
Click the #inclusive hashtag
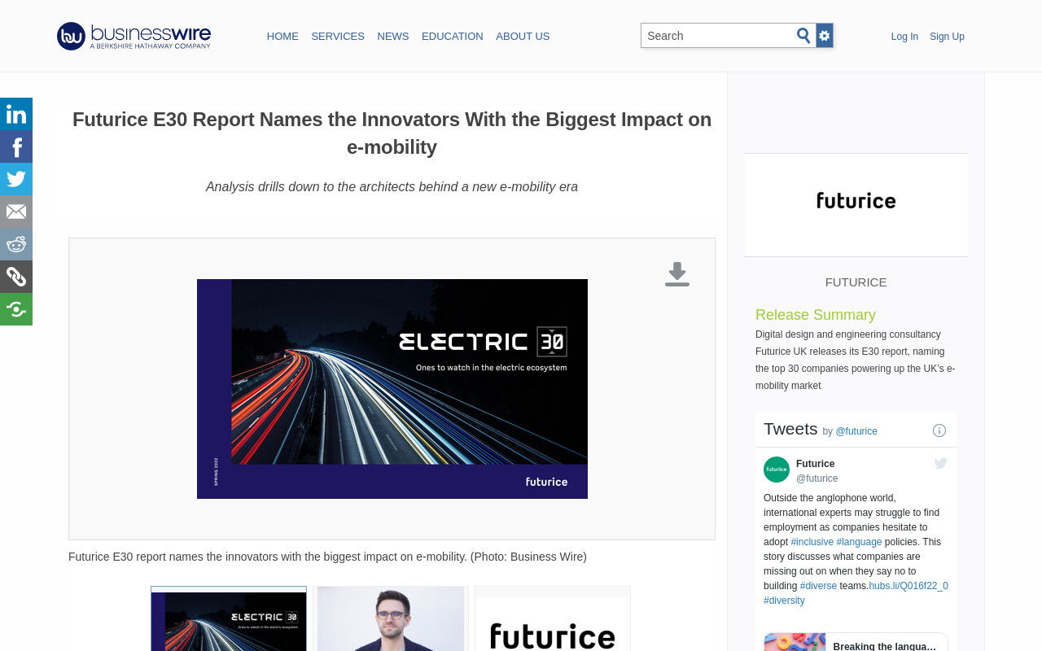pyautogui.click(x=812, y=542)
